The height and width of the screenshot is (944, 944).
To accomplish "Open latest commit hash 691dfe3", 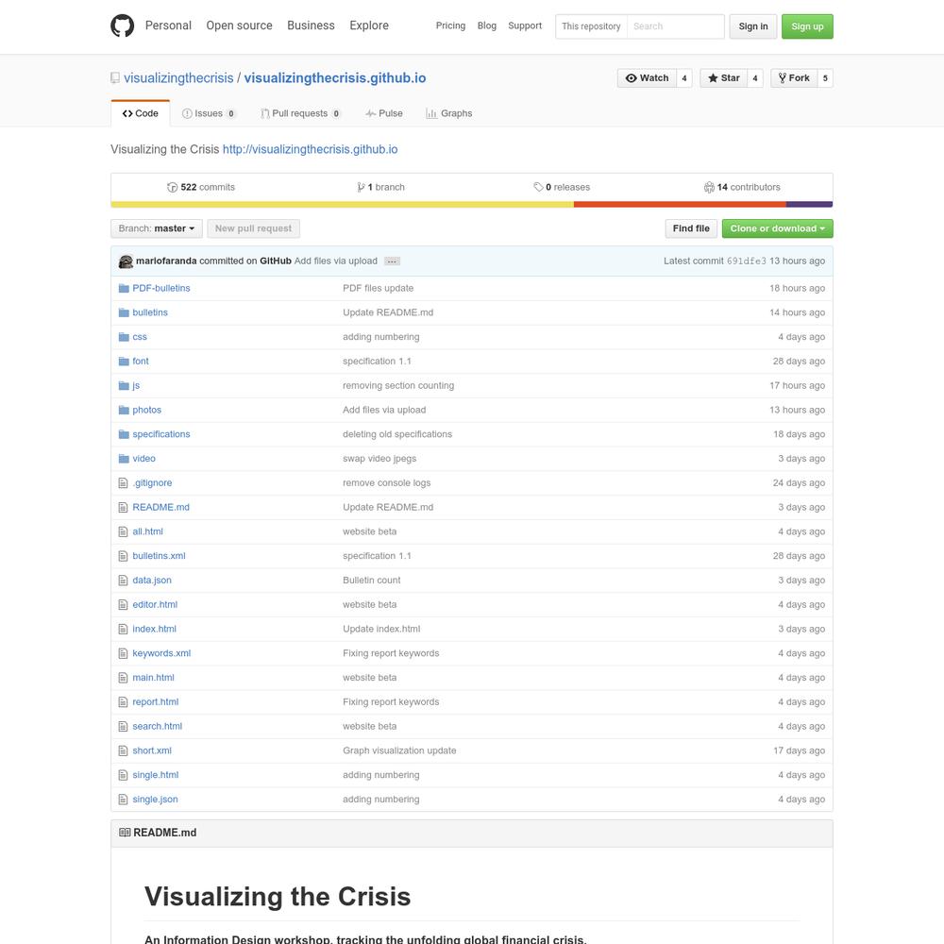I will (x=747, y=261).
